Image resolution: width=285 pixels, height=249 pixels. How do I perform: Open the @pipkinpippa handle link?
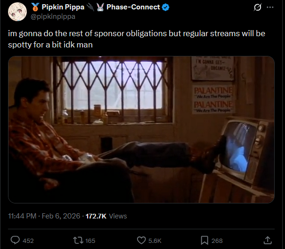point(53,16)
